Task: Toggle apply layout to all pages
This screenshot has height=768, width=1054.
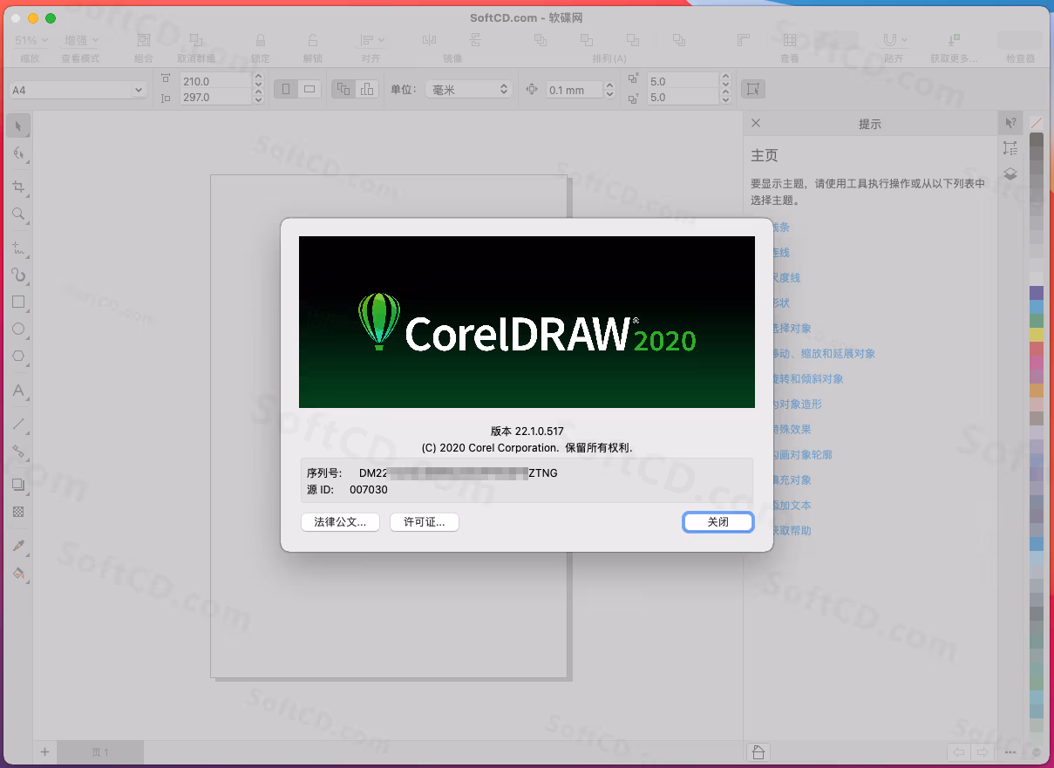Action: click(344, 89)
